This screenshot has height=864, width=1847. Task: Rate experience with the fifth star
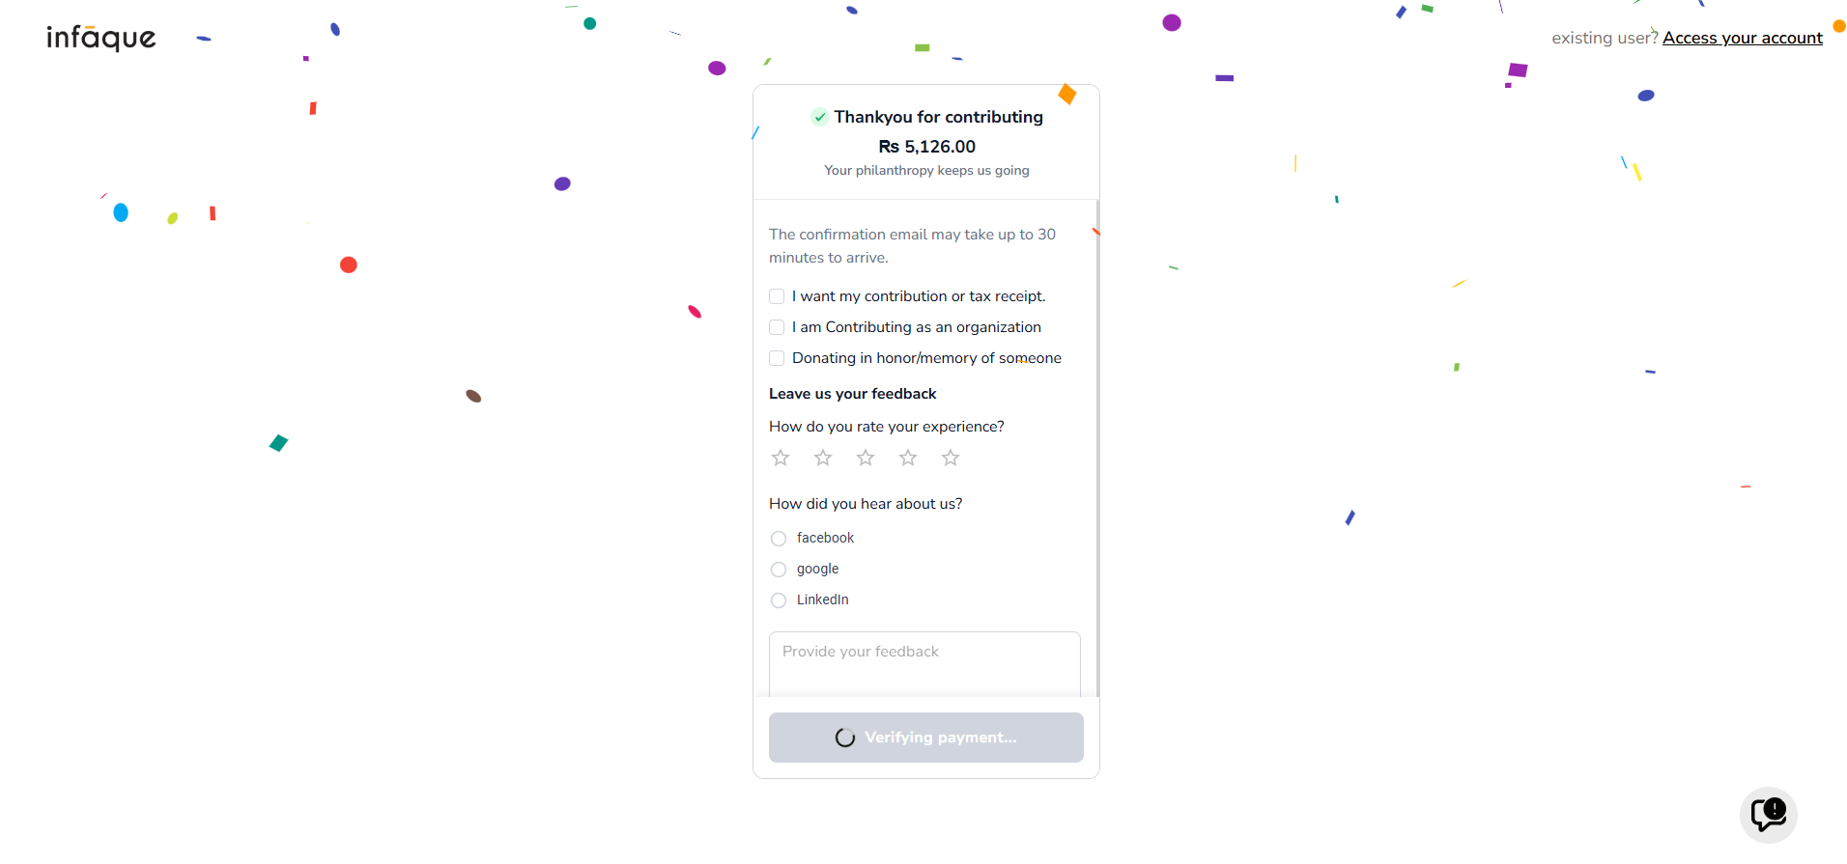[951, 458]
